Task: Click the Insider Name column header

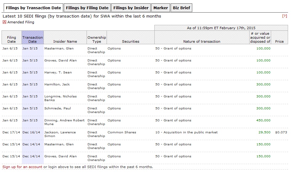Action: [65, 41]
